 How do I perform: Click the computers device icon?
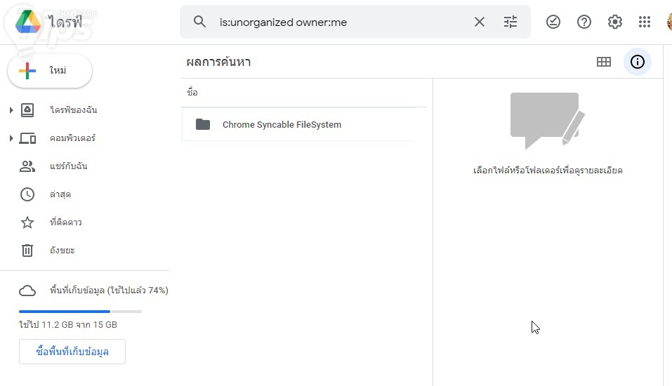coord(27,138)
